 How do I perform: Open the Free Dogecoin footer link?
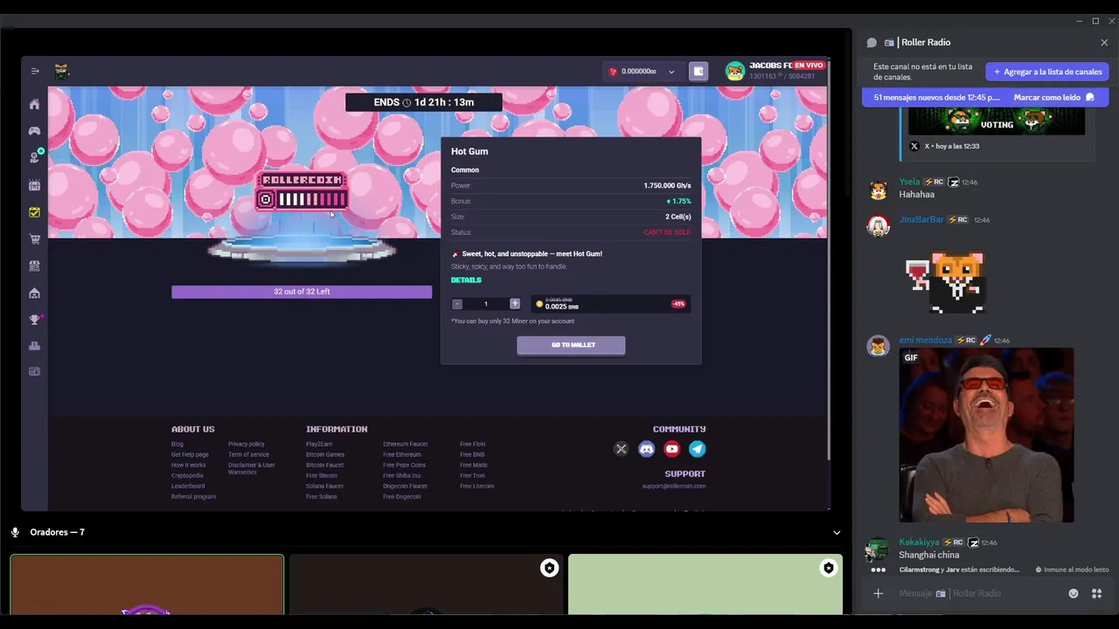pyautogui.click(x=402, y=496)
